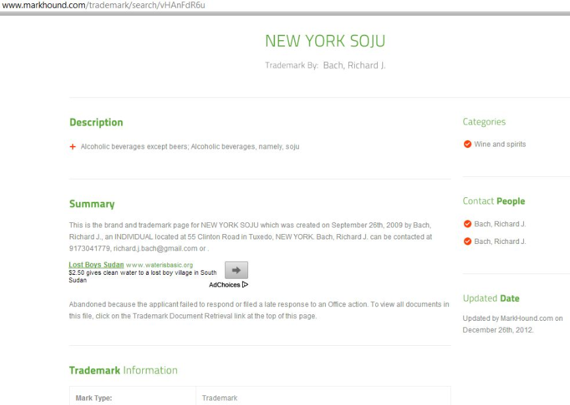Click check icon beside first Bach, Richard J. contact
This screenshot has height=405, width=570.
(467, 224)
